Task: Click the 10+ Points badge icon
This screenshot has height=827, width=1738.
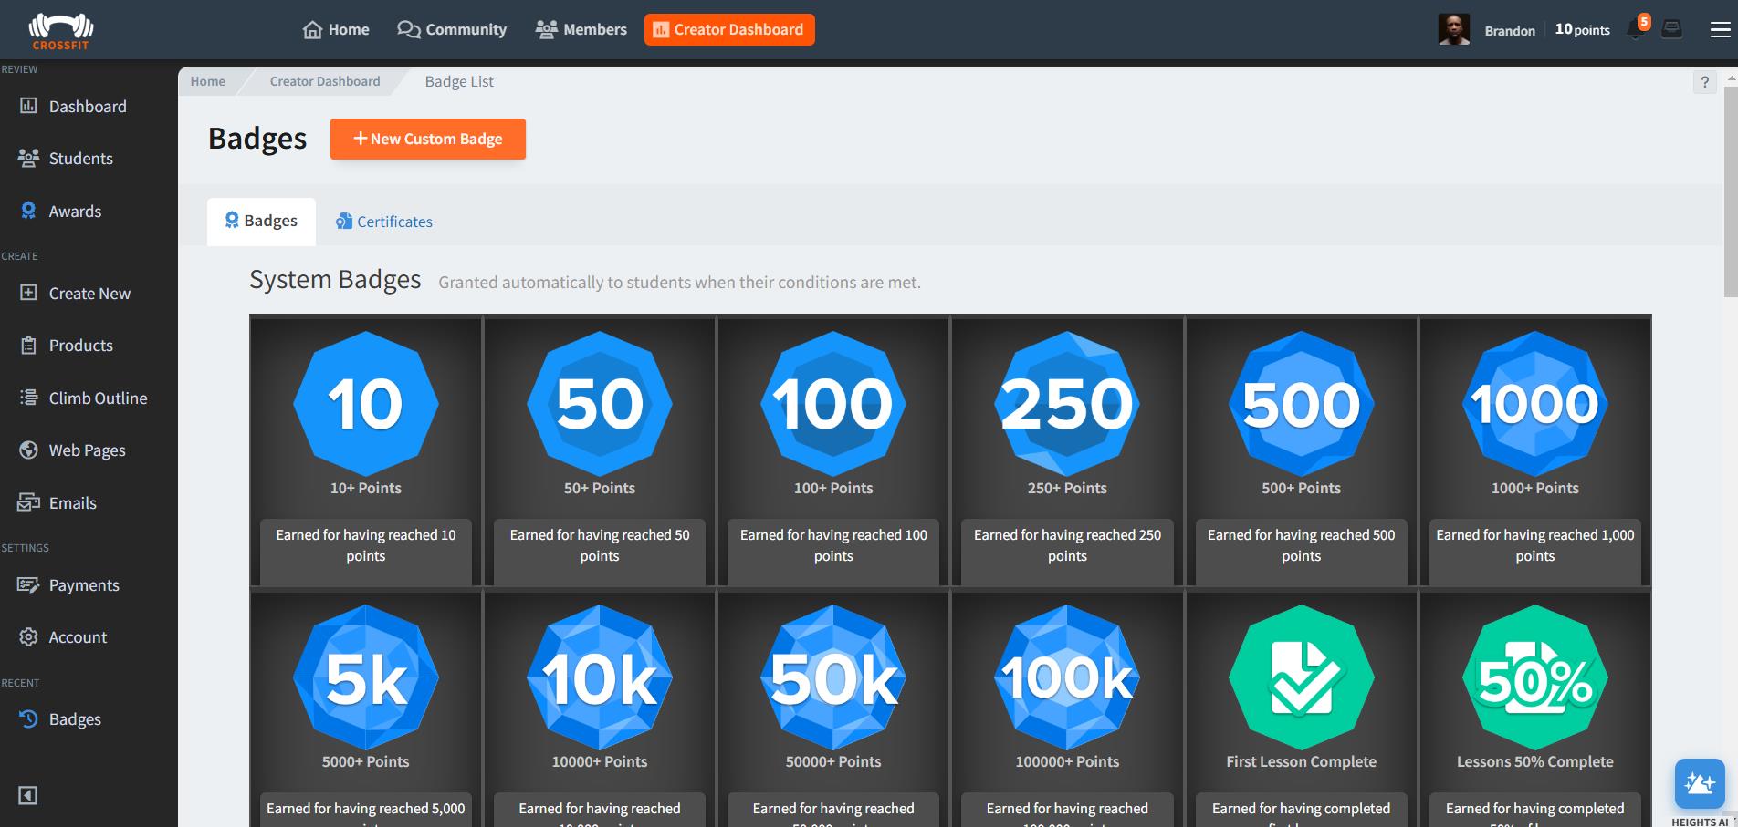Action: pyautogui.click(x=366, y=404)
